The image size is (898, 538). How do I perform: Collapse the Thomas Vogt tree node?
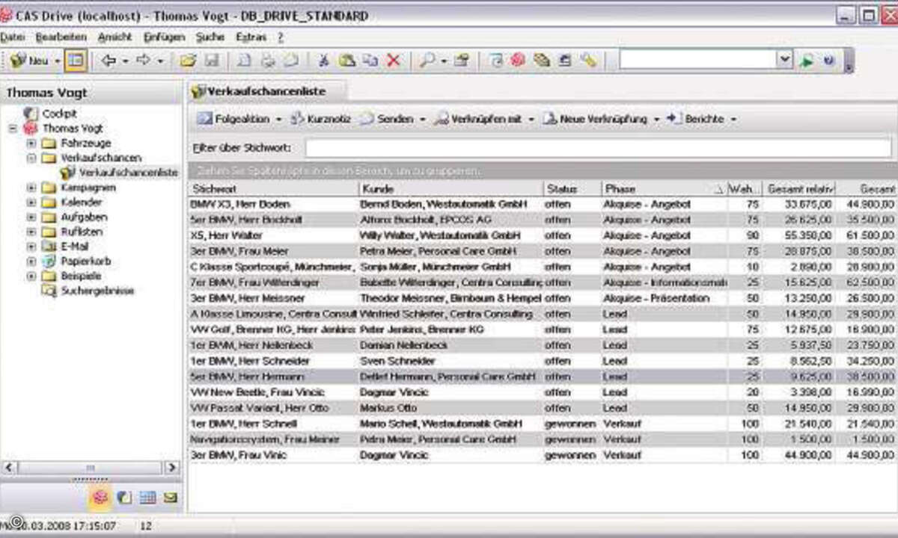13,129
